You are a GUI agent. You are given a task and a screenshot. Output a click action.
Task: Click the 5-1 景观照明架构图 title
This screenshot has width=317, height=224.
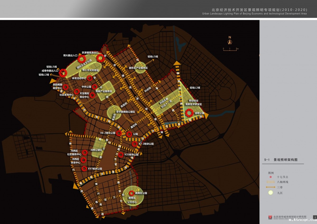point(281,160)
